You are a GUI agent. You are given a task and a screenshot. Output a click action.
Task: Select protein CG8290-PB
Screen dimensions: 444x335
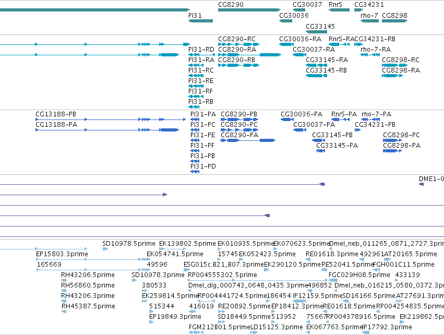(x=239, y=119)
